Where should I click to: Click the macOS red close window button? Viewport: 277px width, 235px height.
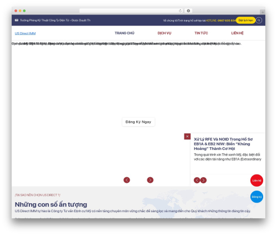(16, 11)
